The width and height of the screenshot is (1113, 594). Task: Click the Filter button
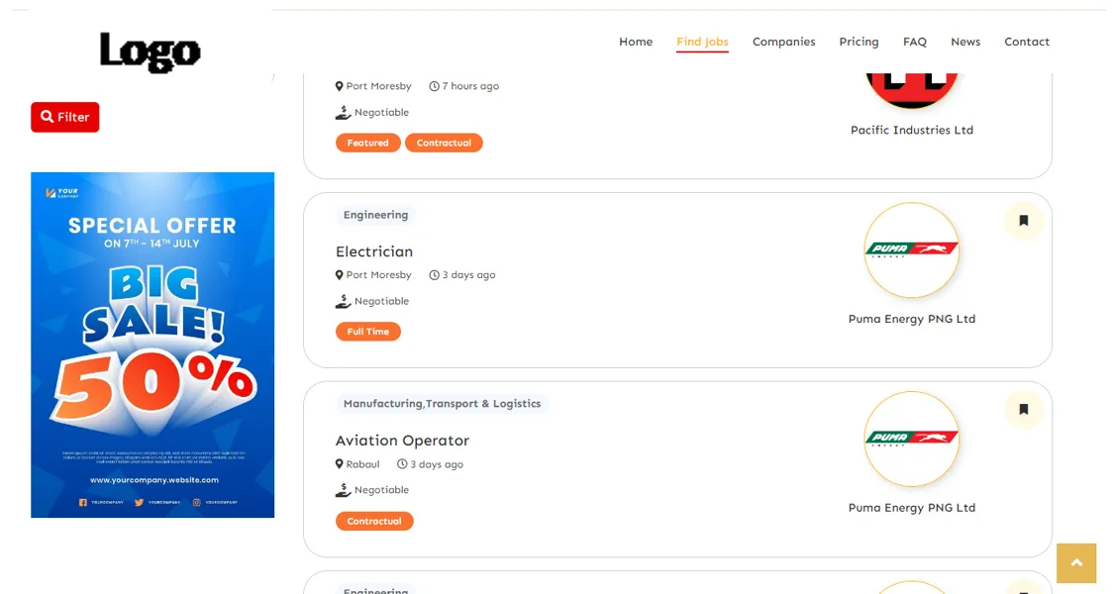64,116
